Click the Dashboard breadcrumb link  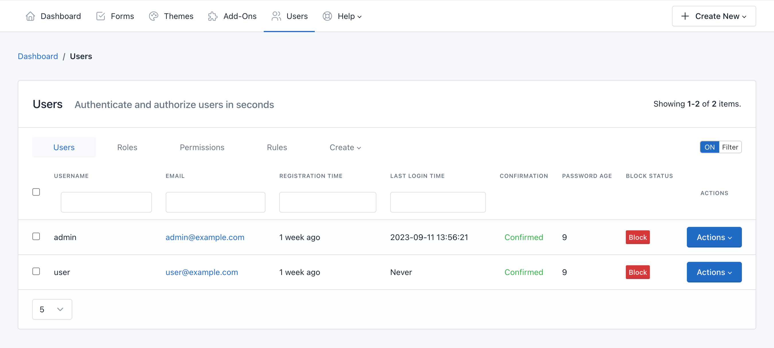tap(38, 56)
